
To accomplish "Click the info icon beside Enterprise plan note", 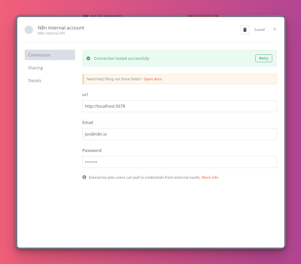I will [x=84, y=177].
